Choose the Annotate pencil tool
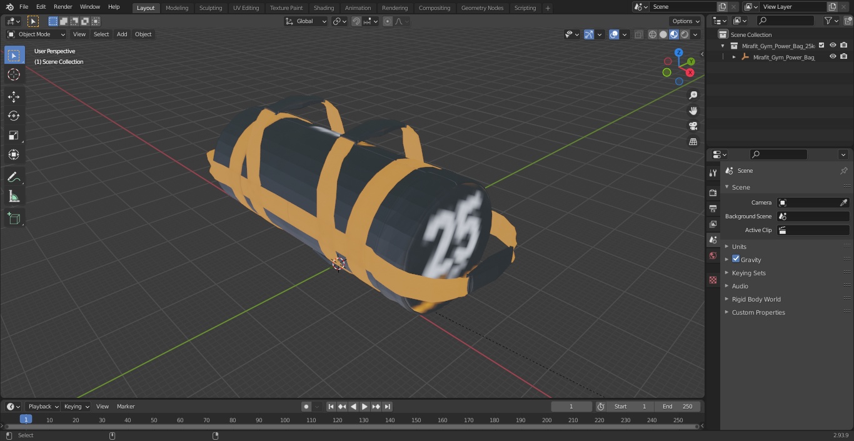Screen dimensions: 854x441 (14, 177)
